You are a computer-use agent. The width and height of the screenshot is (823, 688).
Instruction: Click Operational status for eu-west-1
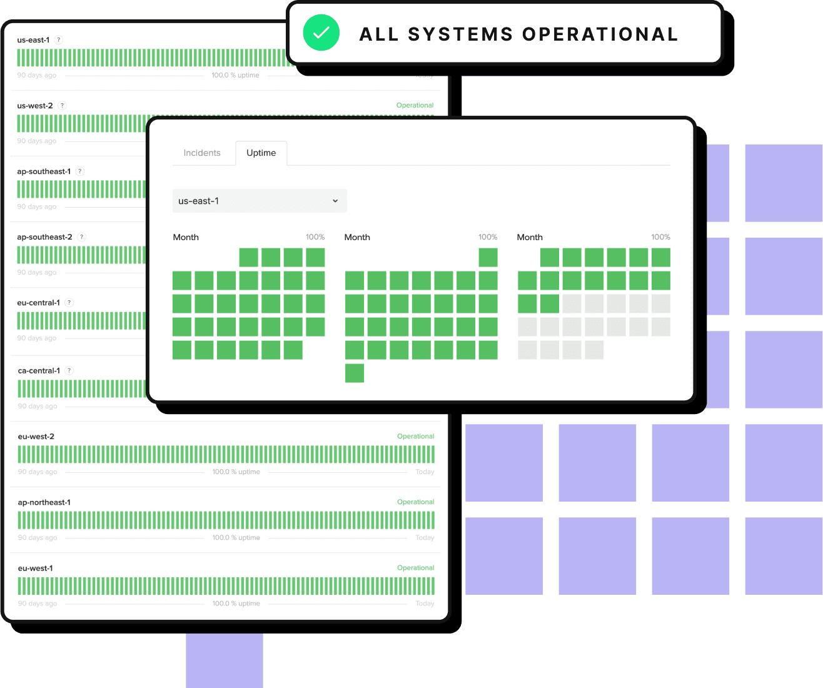(x=416, y=568)
